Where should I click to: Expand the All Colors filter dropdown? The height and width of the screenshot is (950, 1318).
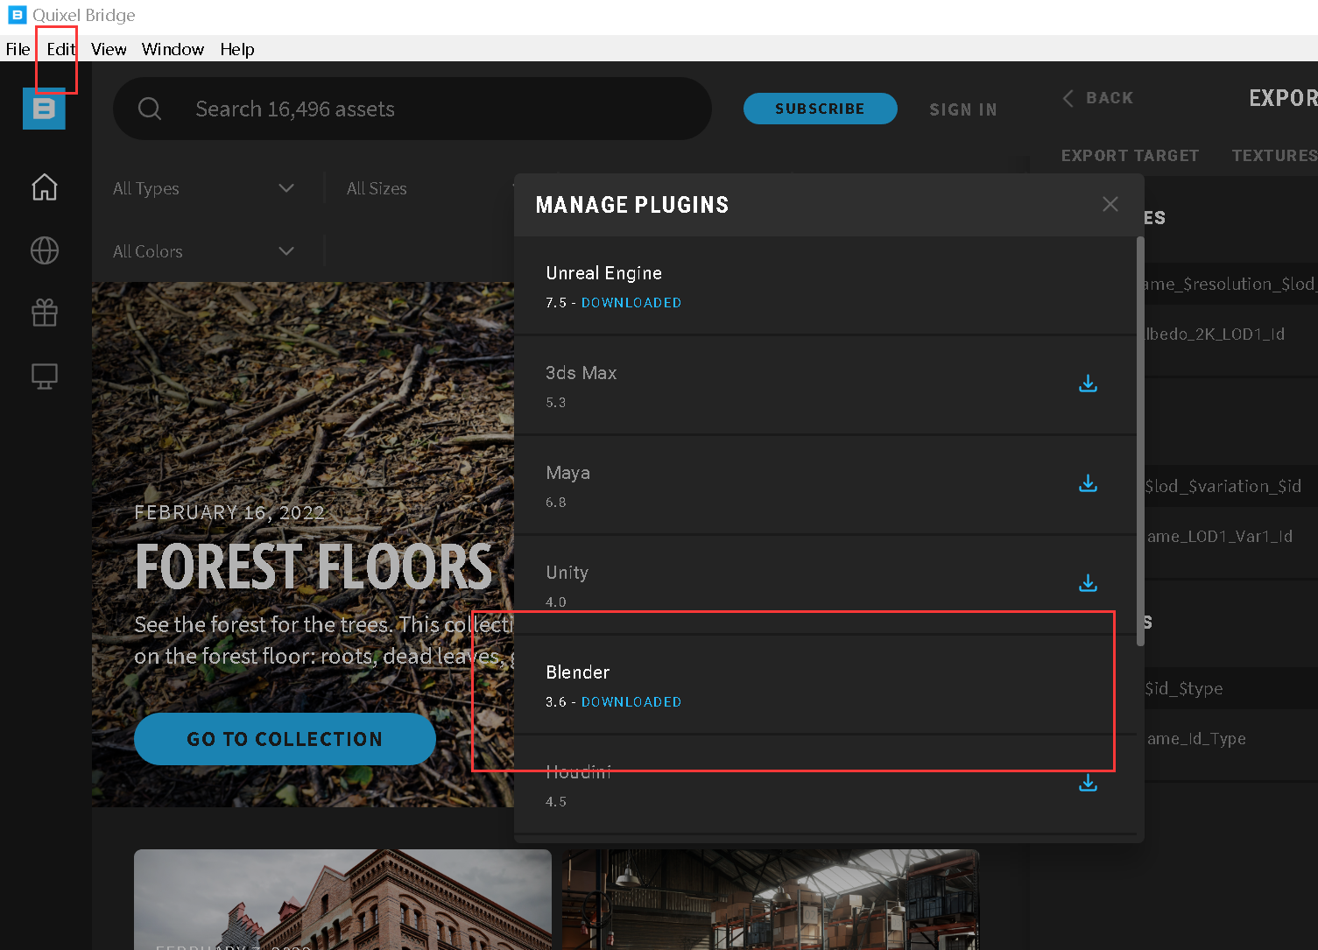[x=204, y=251]
